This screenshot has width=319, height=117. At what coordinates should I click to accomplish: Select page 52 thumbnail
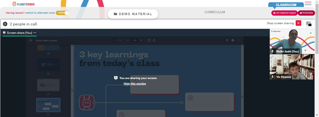pos(48,105)
